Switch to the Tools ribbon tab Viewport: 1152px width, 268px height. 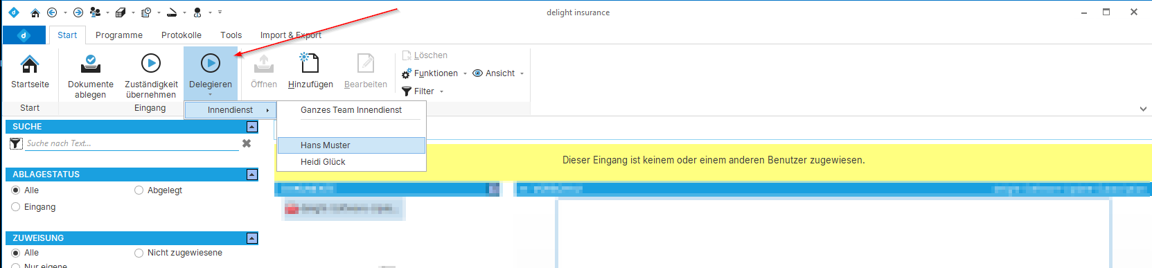pyautogui.click(x=231, y=35)
